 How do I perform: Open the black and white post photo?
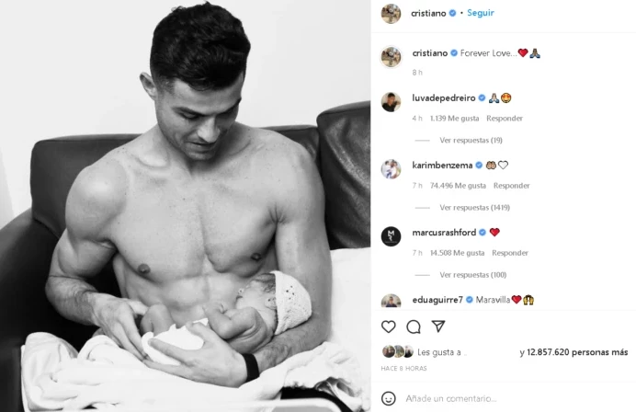[185, 206]
